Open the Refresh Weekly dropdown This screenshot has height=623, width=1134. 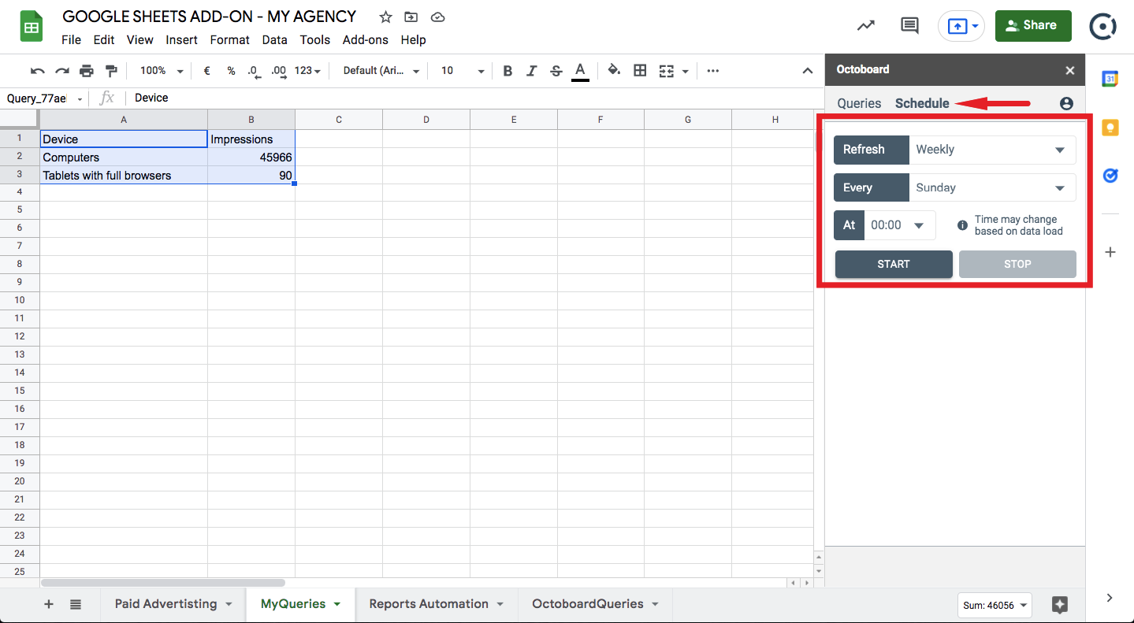[992, 150]
